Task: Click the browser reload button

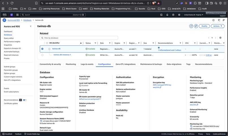Action: pos(12,3)
